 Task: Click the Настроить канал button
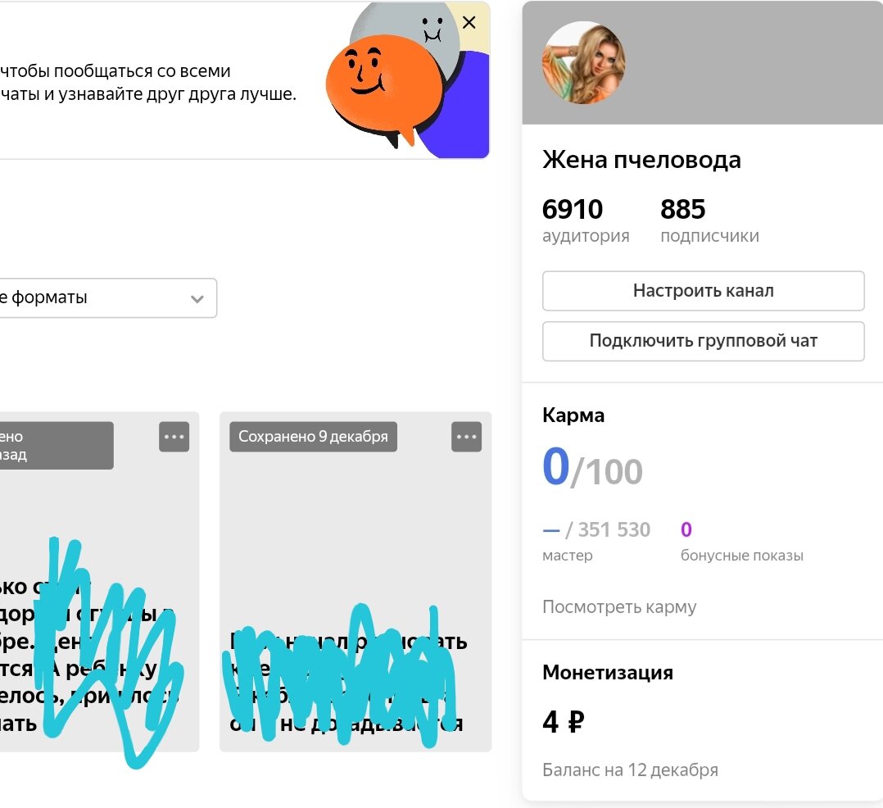(x=704, y=291)
